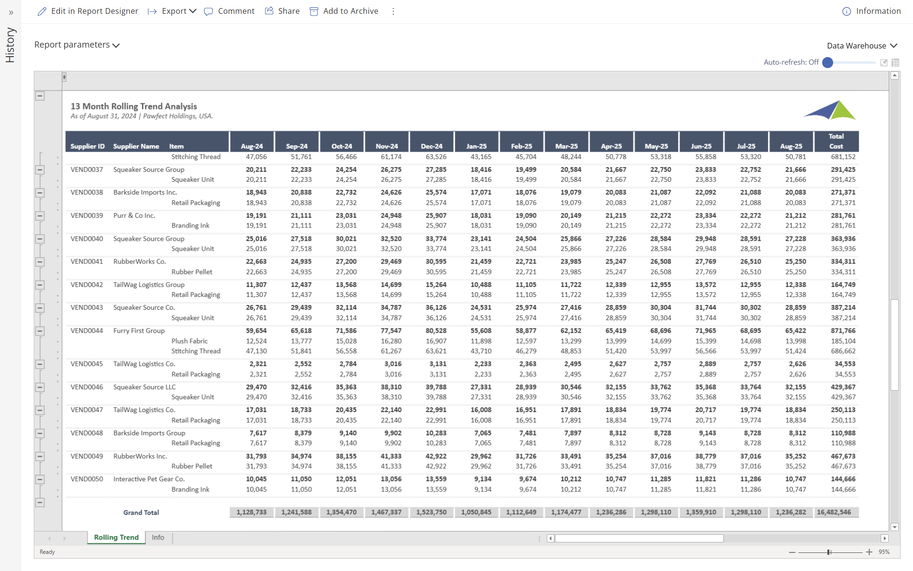The height and width of the screenshot is (571, 913).
Task: Click the Share icon
Action: pyautogui.click(x=269, y=11)
